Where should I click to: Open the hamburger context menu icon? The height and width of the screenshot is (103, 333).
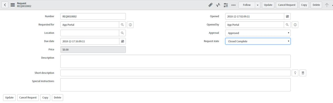tap(13, 5)
